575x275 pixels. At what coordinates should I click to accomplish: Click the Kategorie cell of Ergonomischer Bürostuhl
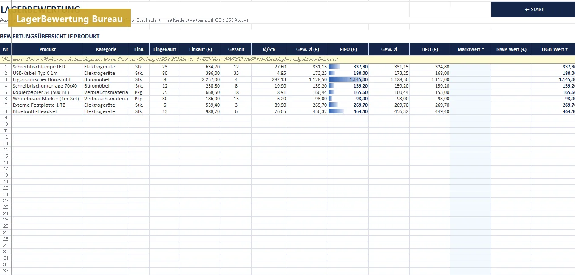coord(106,79)
